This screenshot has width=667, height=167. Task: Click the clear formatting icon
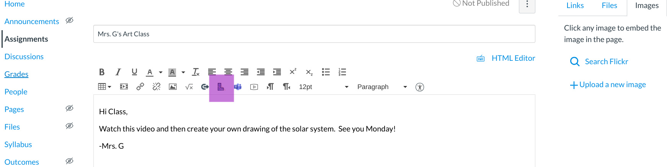(x=196, y=72)
